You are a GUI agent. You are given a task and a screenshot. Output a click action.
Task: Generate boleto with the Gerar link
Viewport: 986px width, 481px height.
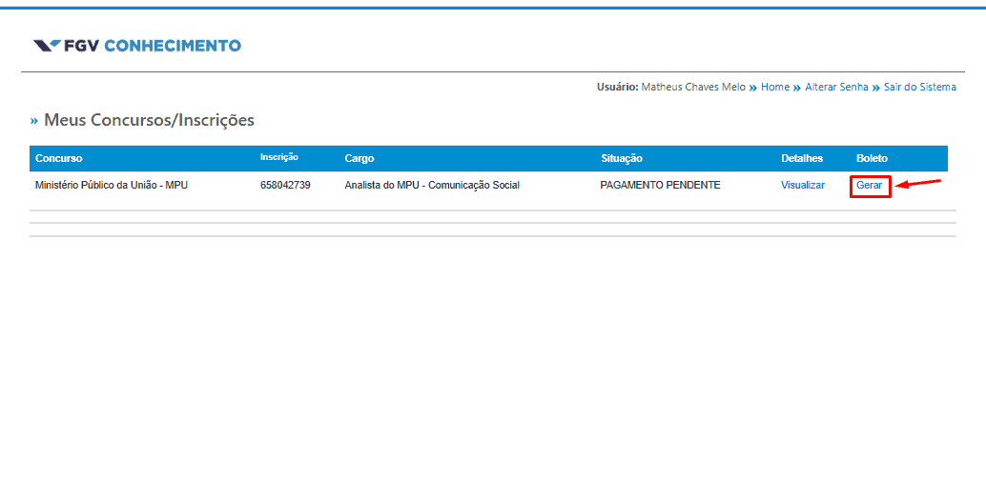click(x=869, y=185)
